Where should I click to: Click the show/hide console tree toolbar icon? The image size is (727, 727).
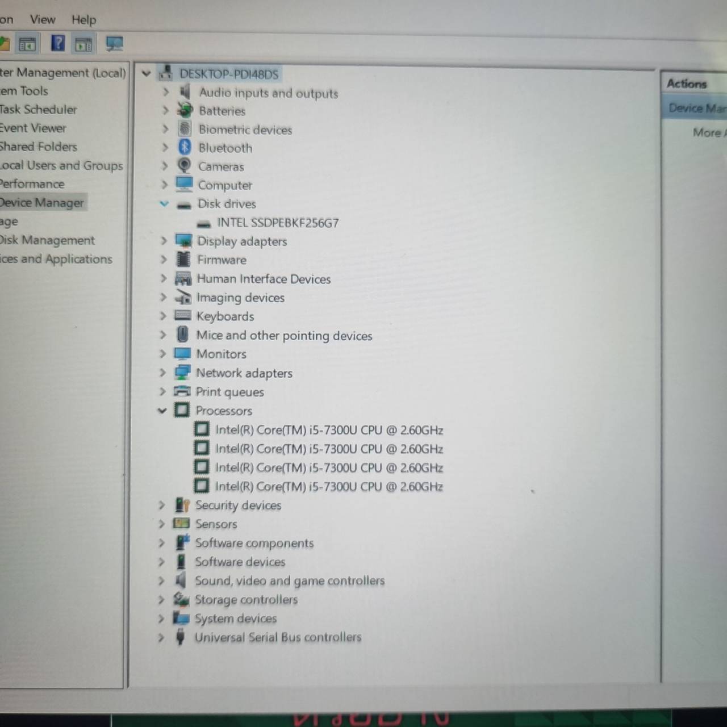click(27, 44)
